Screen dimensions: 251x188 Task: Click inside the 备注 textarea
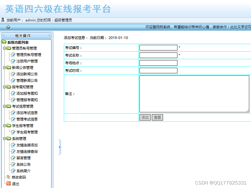click(x=194, y=94)
